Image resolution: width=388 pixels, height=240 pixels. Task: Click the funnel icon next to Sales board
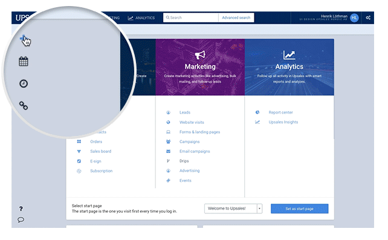pyautogui.click(x=79, y=151)
